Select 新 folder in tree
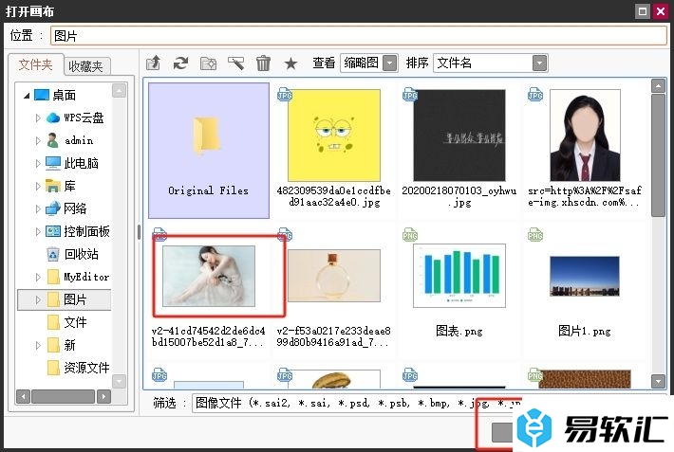The width and height of the screenshot is (674, 452). click(x=61, y=345)
